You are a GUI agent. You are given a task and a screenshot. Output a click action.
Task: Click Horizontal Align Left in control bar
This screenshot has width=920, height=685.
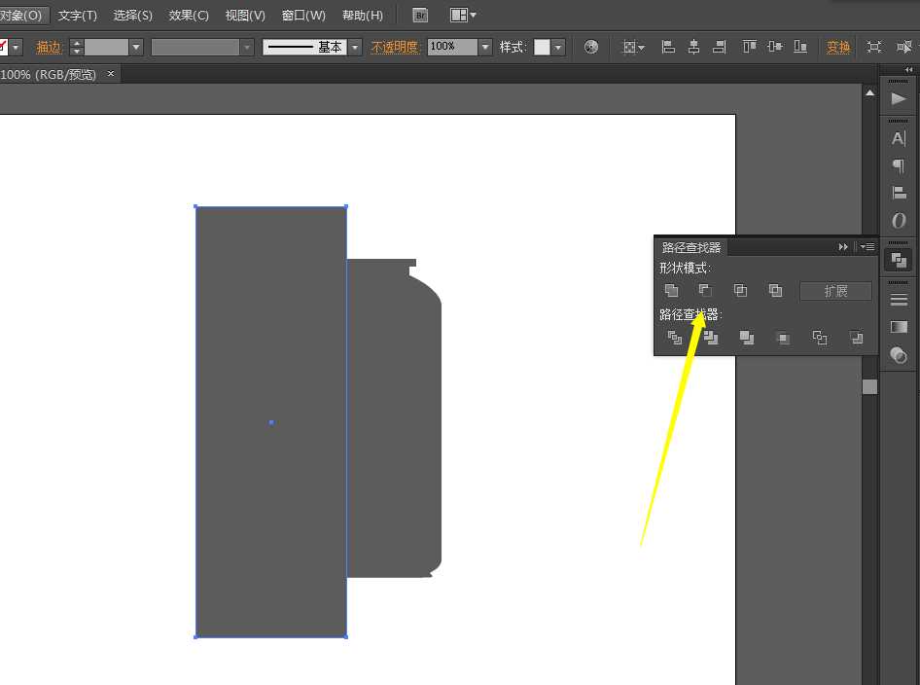click(x=668, y=47)
